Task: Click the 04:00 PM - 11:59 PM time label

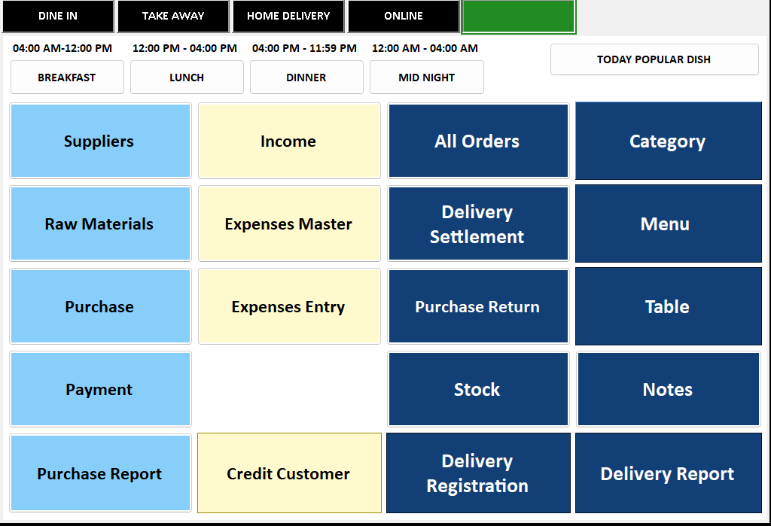Action: (304, 48)
